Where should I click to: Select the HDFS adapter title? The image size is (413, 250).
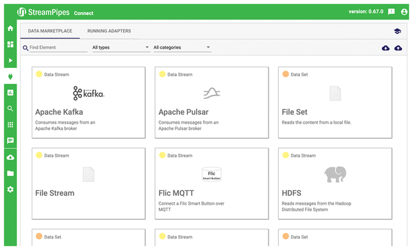pyautogui.click(x=291, y=193)
